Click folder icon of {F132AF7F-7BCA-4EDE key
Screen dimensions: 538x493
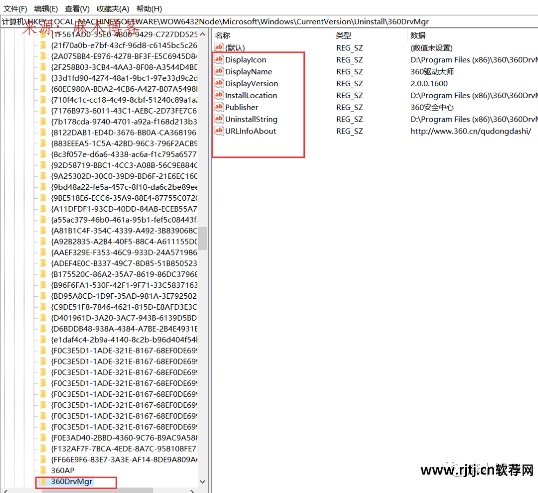[x=43, y=448]
